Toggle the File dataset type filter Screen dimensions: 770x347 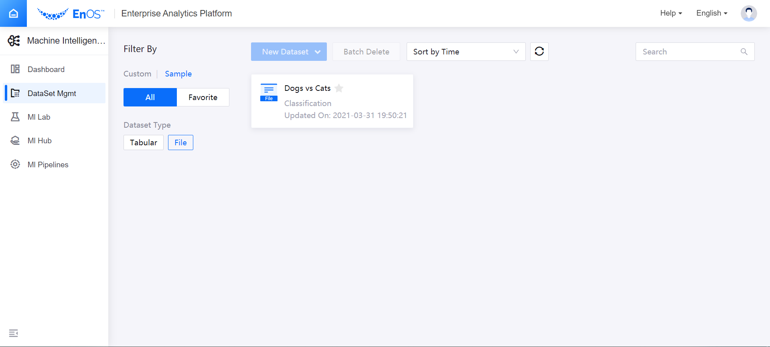click(x=180, y=142)
